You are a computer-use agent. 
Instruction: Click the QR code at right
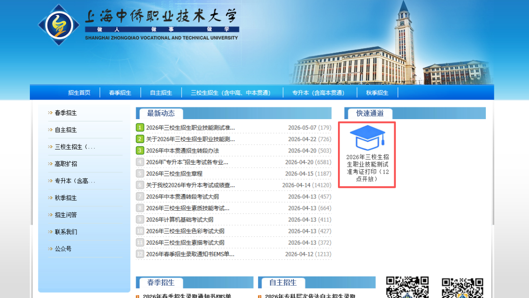[462, 288]
